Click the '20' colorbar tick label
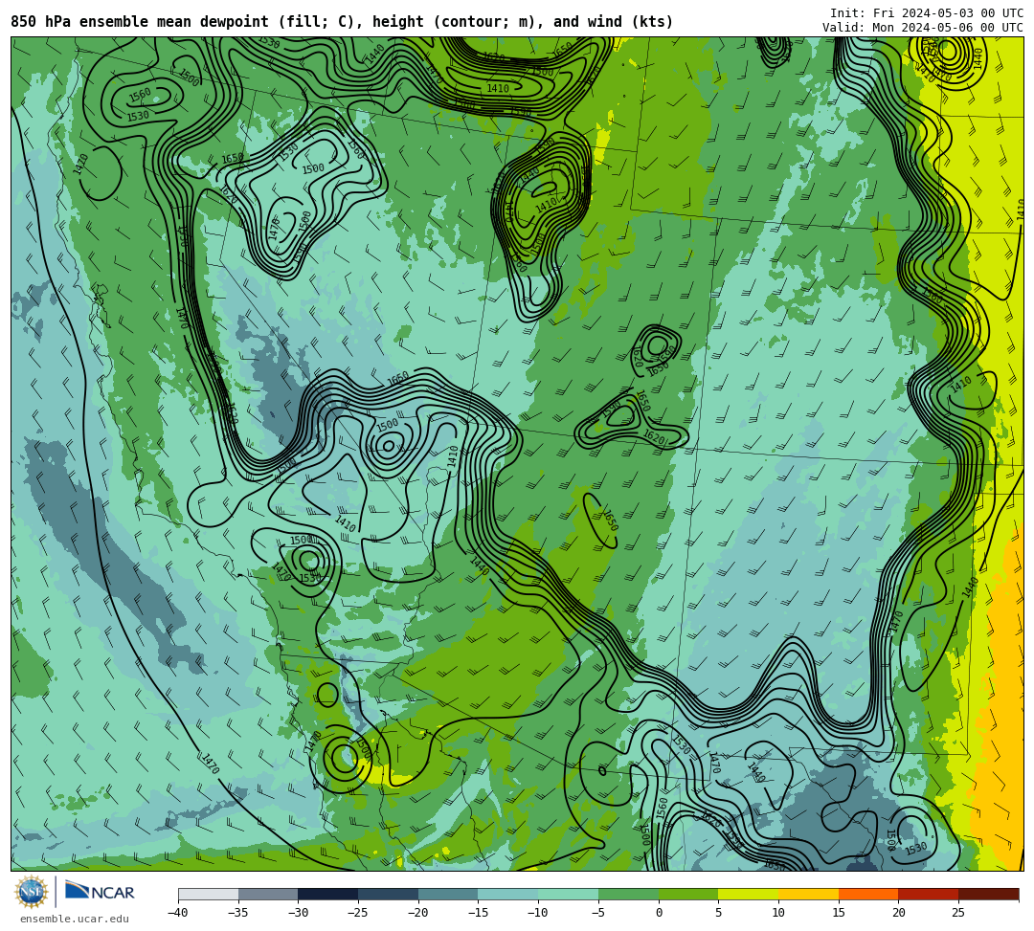This screenshot has width=1034, height=931. [899, 913]
